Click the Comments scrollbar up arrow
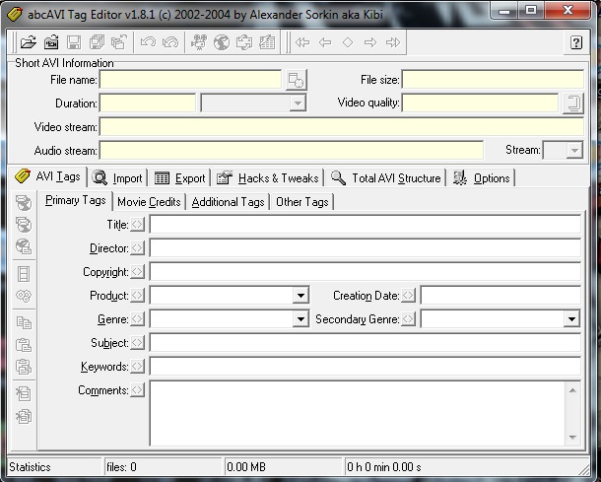The width and height of the screenshot is (601, 482). pyautogui.click(x=572, y=390)
